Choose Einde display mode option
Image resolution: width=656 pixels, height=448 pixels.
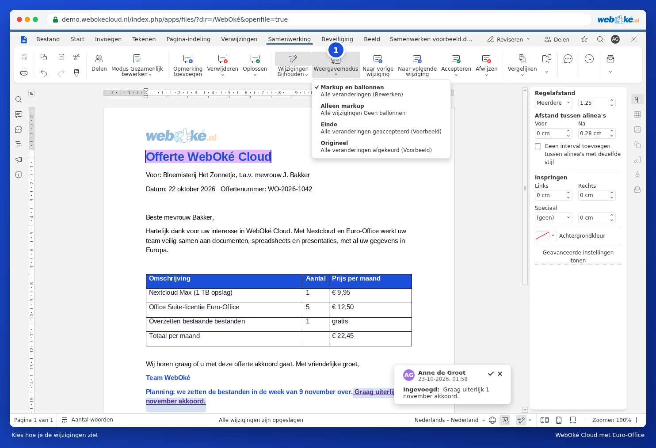(x=381, y=128)
